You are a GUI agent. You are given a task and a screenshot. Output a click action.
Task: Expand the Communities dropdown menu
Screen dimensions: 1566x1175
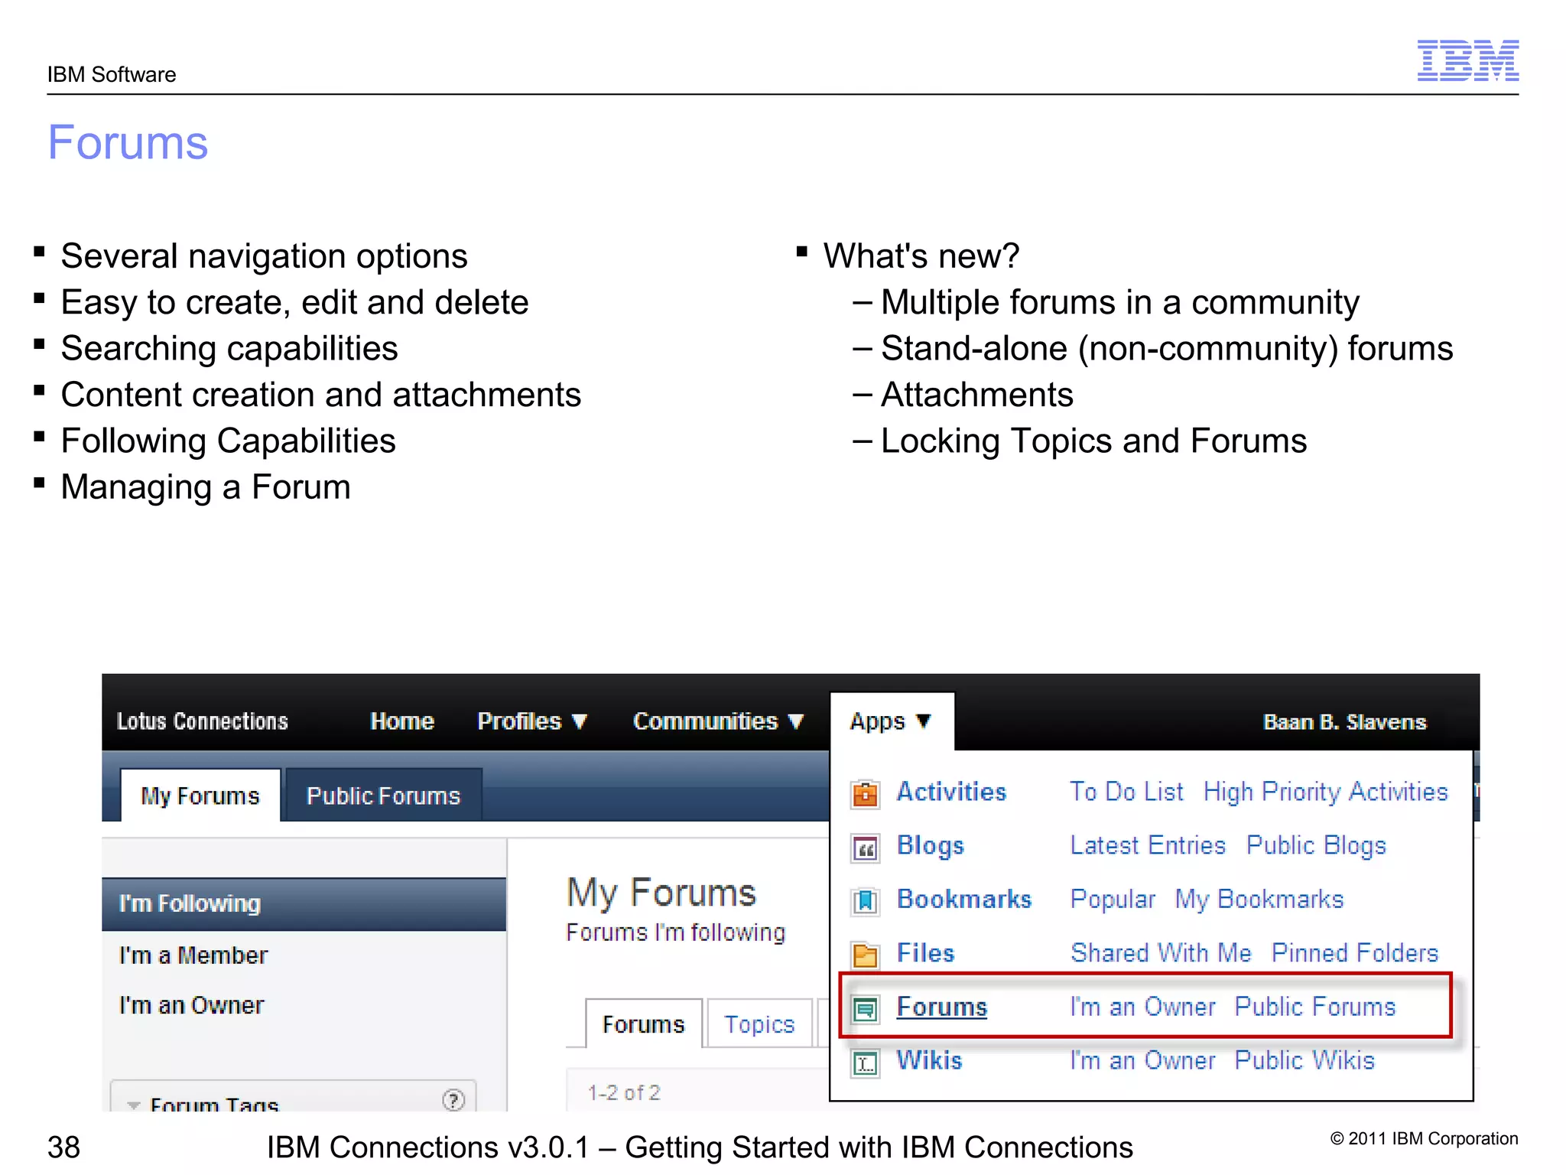pos(719,721)
